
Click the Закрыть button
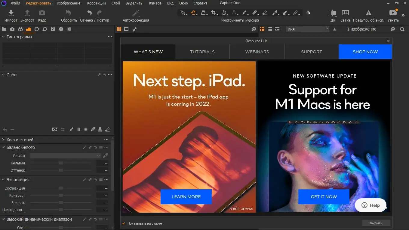(376, 223)
